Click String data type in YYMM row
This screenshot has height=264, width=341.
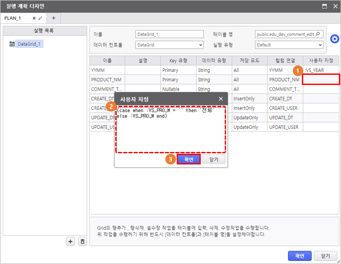tap(214, 70)
